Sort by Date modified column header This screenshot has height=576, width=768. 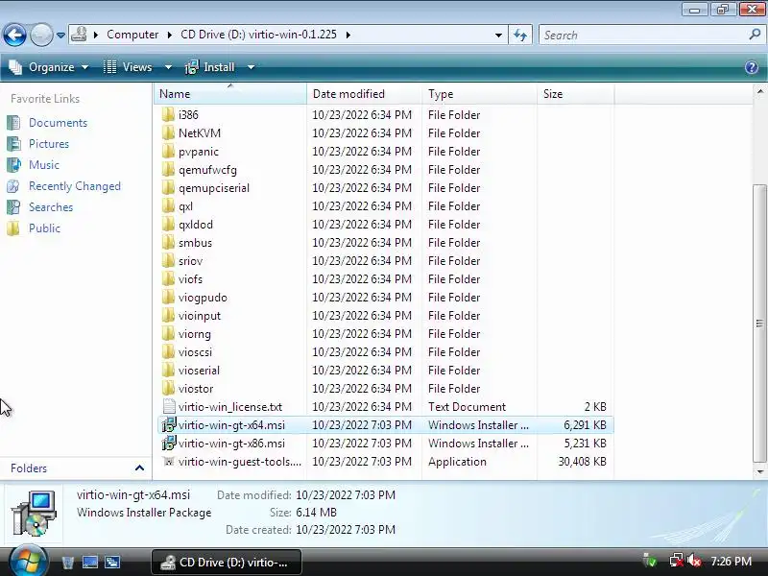364,93
